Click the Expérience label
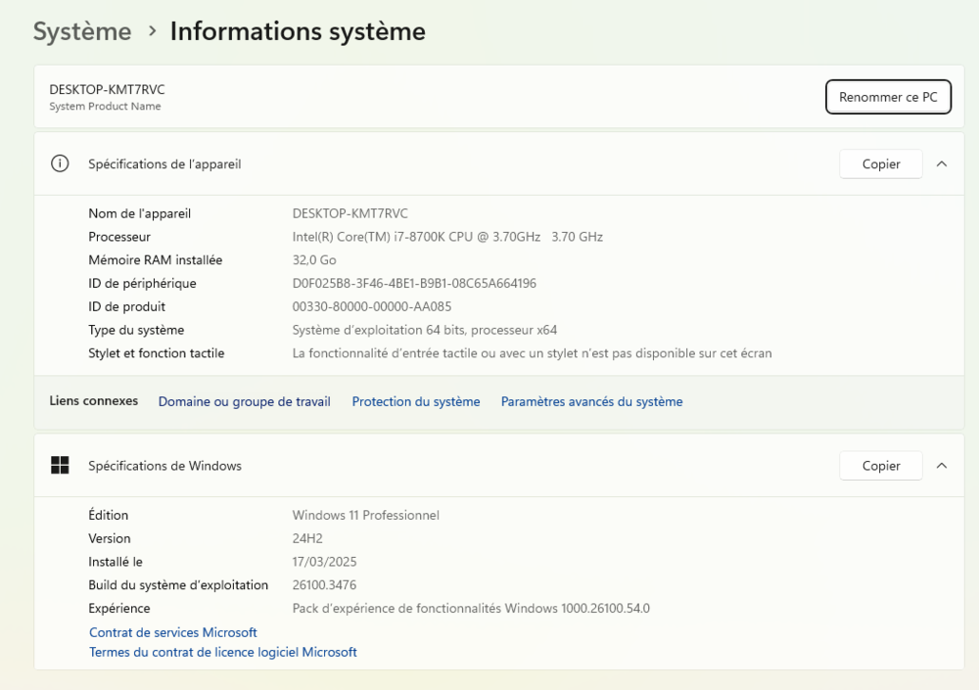This screenshot has height=690, width=979. click(118, 608)
